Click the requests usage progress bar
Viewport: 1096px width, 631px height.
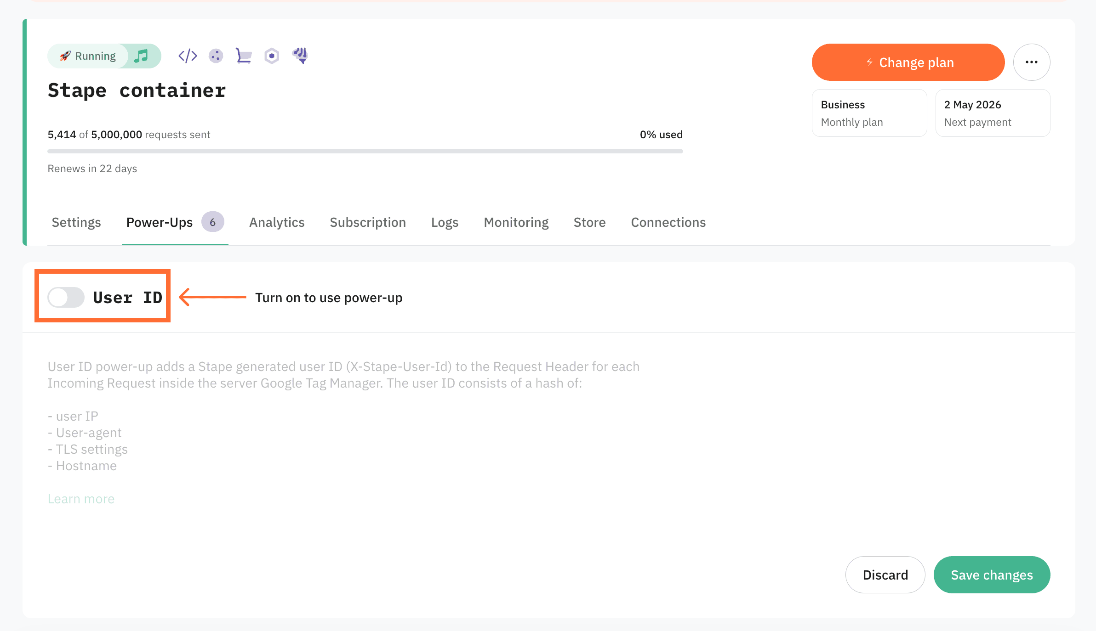365,151
